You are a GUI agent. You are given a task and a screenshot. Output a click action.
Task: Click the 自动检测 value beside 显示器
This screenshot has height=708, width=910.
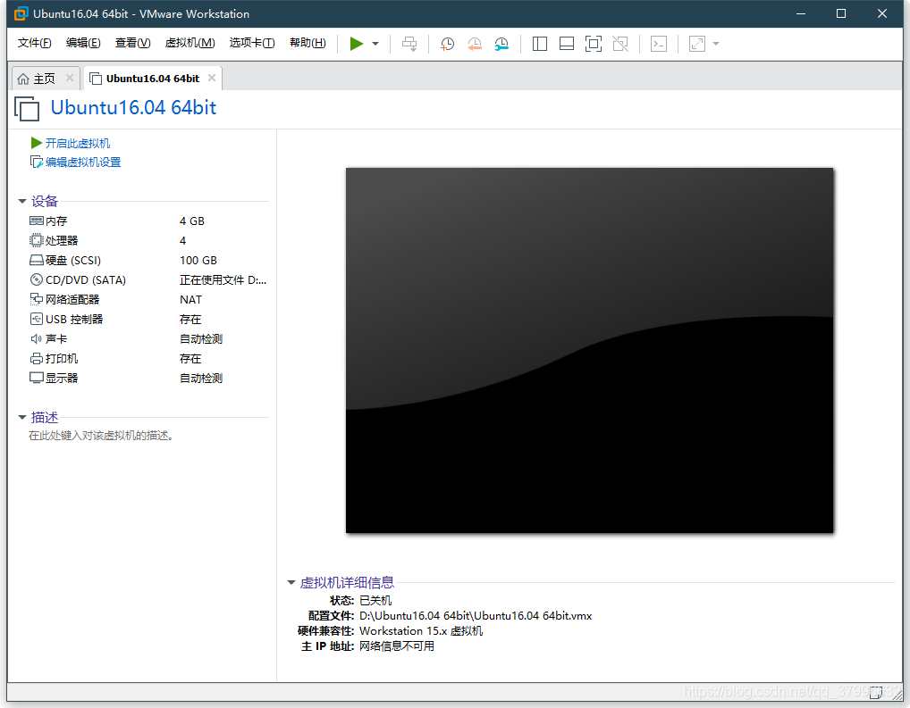(x=201, y=378)
